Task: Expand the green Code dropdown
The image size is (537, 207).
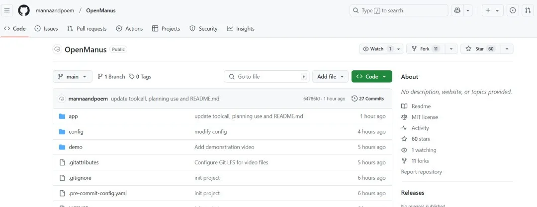Action: click(x=371, y=77)
